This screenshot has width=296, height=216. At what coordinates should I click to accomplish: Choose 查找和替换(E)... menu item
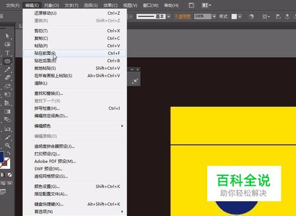coord(75,93)
